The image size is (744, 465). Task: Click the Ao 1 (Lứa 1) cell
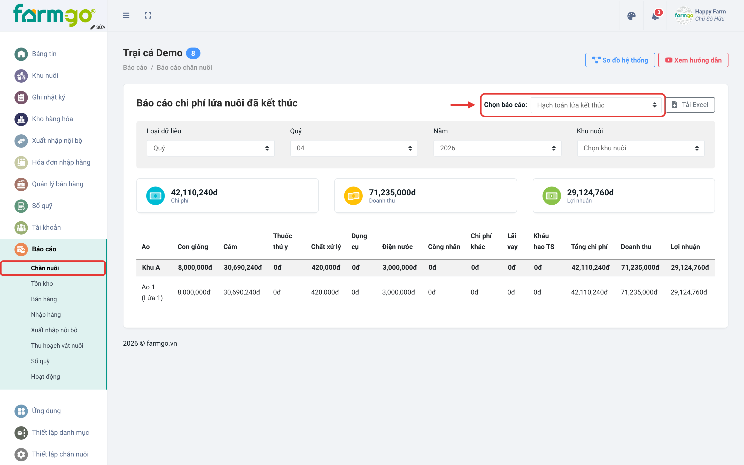point(152,292)
